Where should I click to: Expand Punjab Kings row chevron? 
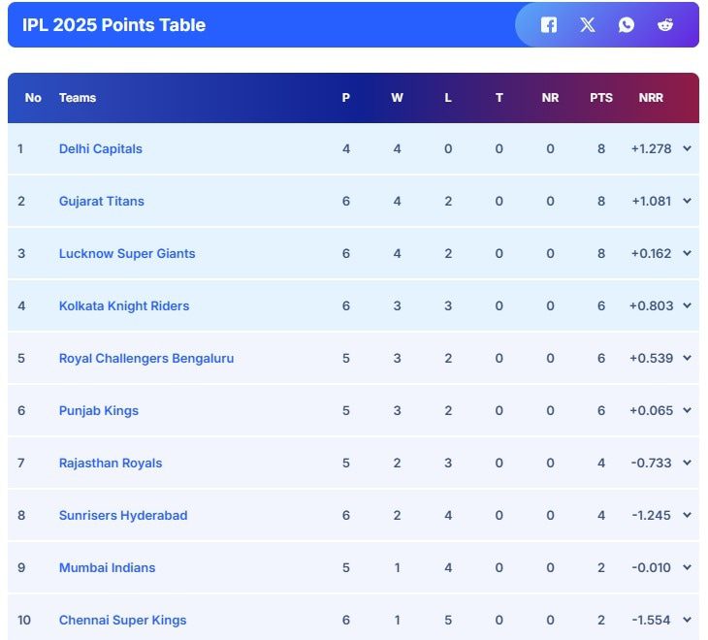click(x=687, y=410)
